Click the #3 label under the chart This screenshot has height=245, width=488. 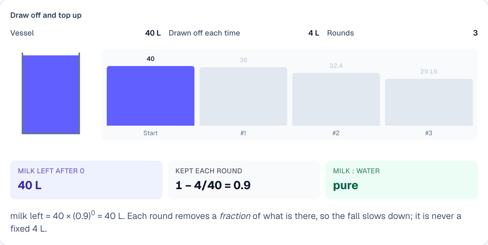pyautogui.click(x=429, y=133)
